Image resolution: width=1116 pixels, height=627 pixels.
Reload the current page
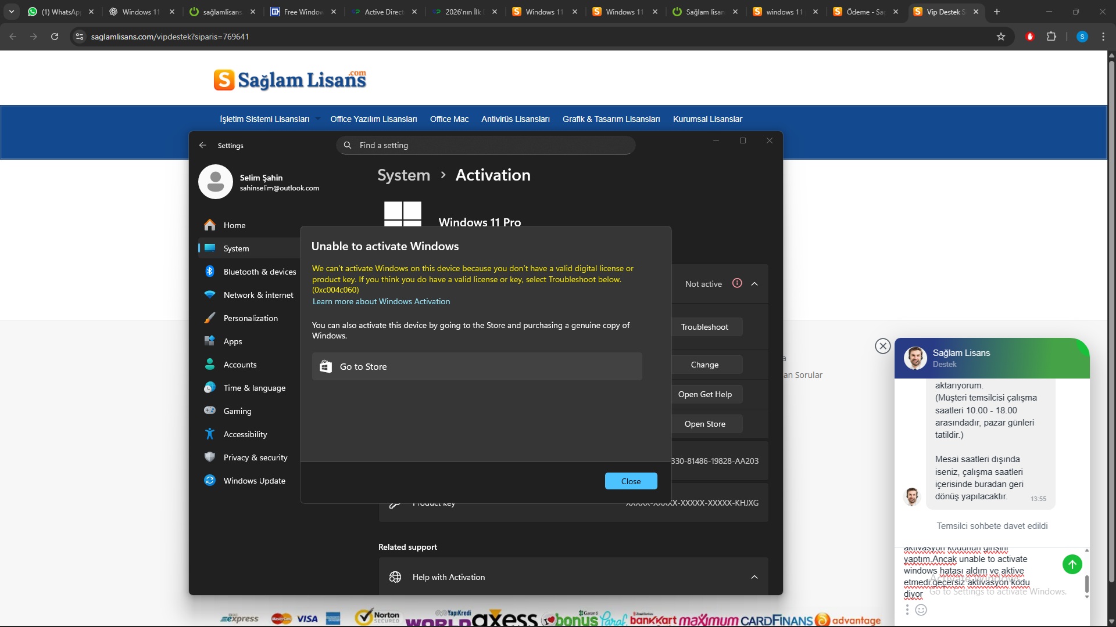55,37
